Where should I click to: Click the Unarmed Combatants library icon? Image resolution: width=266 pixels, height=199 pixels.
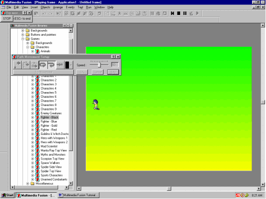[x=37, y=179]
